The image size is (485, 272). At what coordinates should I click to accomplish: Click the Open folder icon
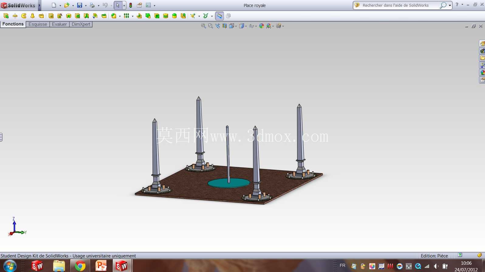pos(67,5)
